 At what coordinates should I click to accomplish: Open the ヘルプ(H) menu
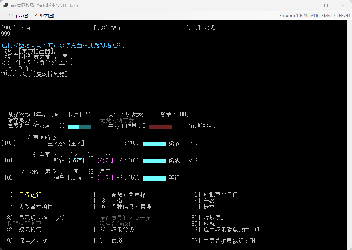pyautogui.click(x=44, y=15)
